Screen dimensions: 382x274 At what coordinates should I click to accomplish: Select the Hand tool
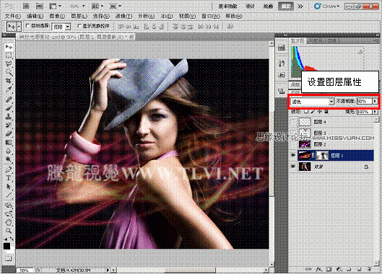pyautogui.click(x=9, y=222)
